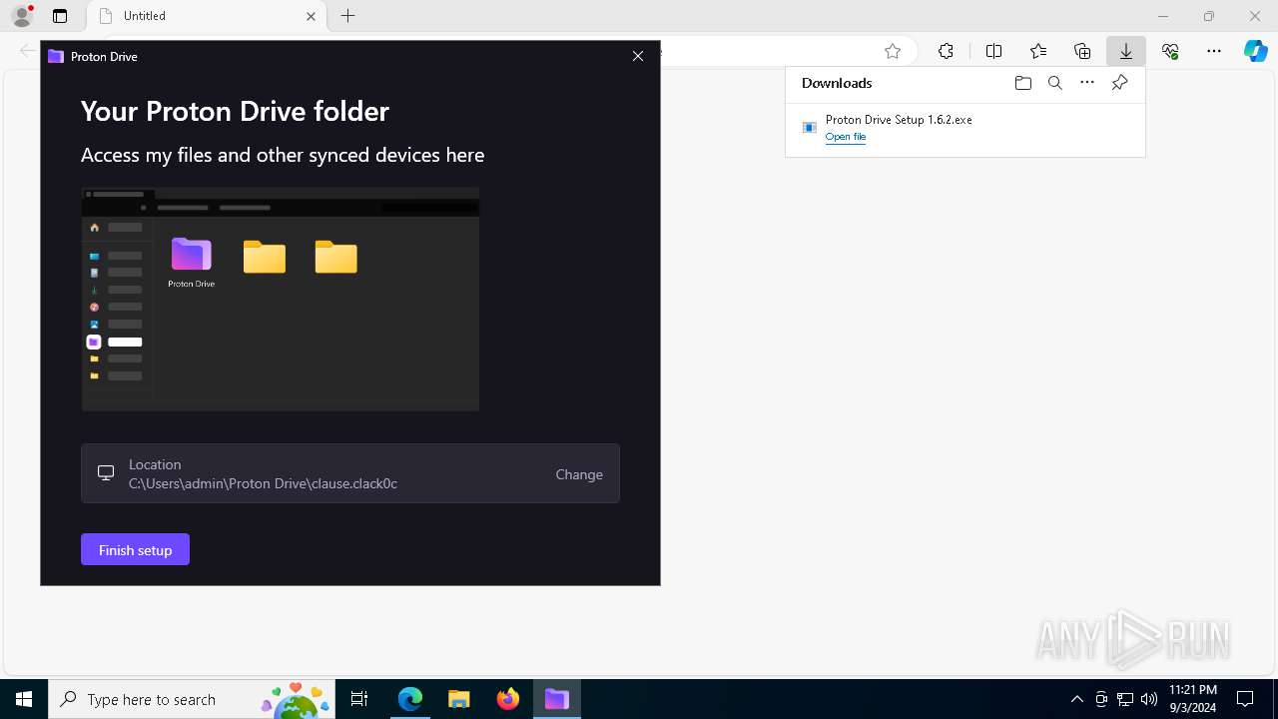Add this page to favorites star

pos(893,51)
